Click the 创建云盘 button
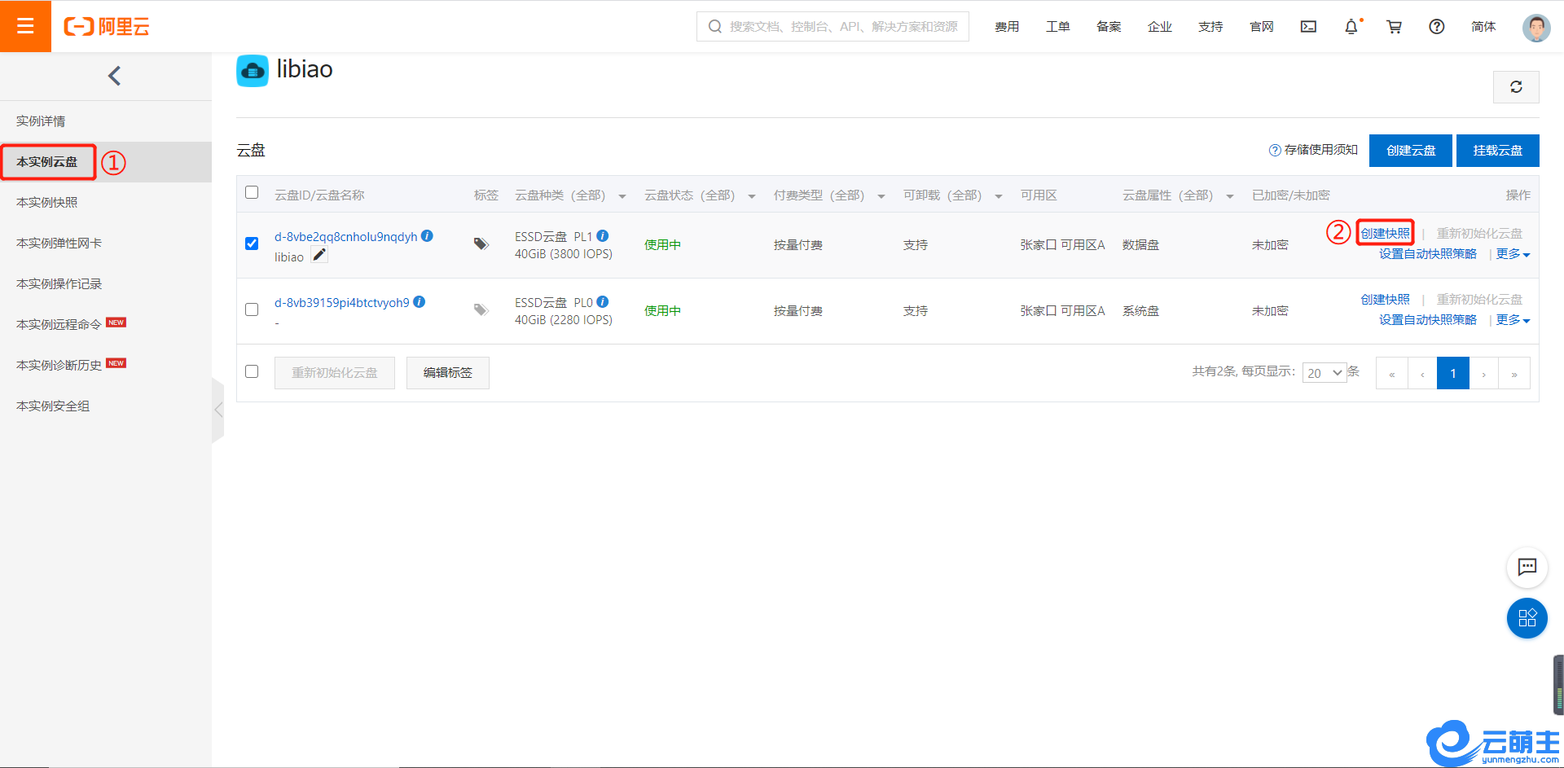This screenshot has width=1564, height=768. pos(1410,151)
